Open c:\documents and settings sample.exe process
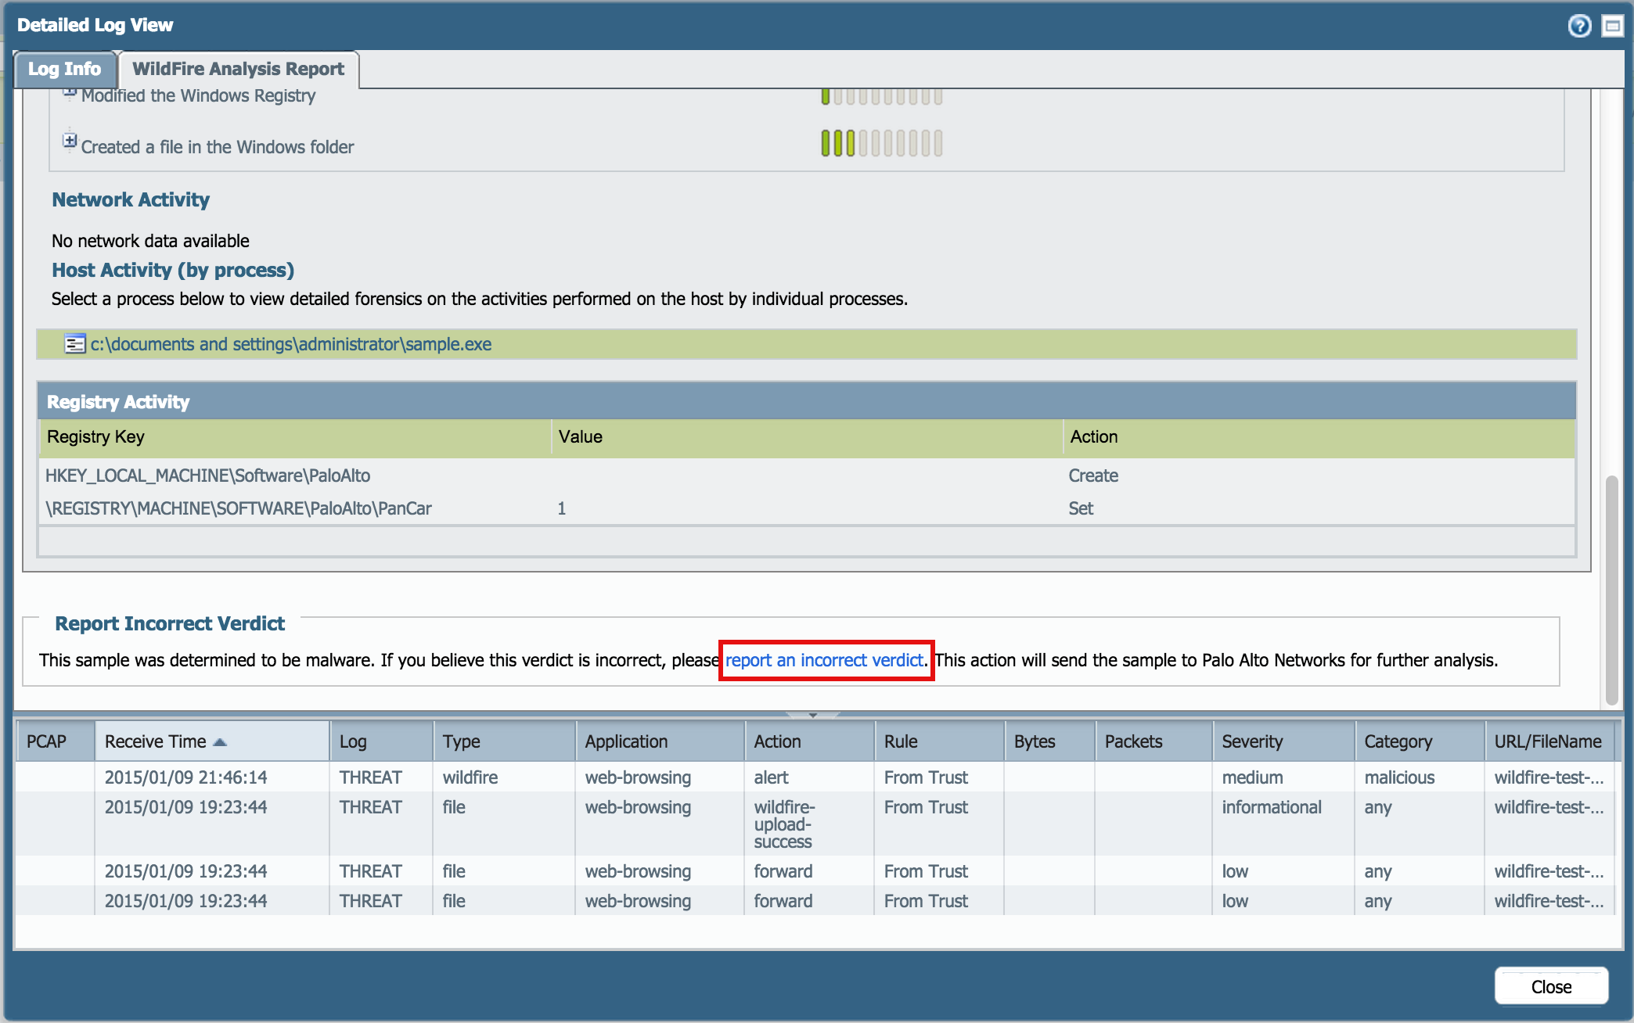This screenshot has width=1634, height=1023. (291, 344)
